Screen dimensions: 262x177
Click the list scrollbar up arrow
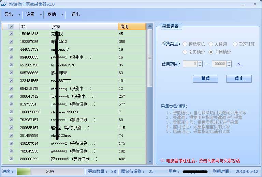point(150,26)
